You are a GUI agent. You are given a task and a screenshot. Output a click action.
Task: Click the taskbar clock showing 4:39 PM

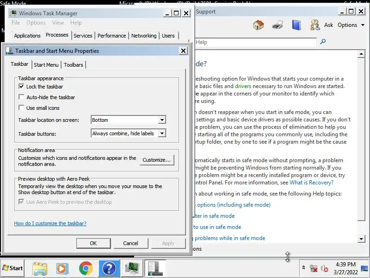[345, 268]
